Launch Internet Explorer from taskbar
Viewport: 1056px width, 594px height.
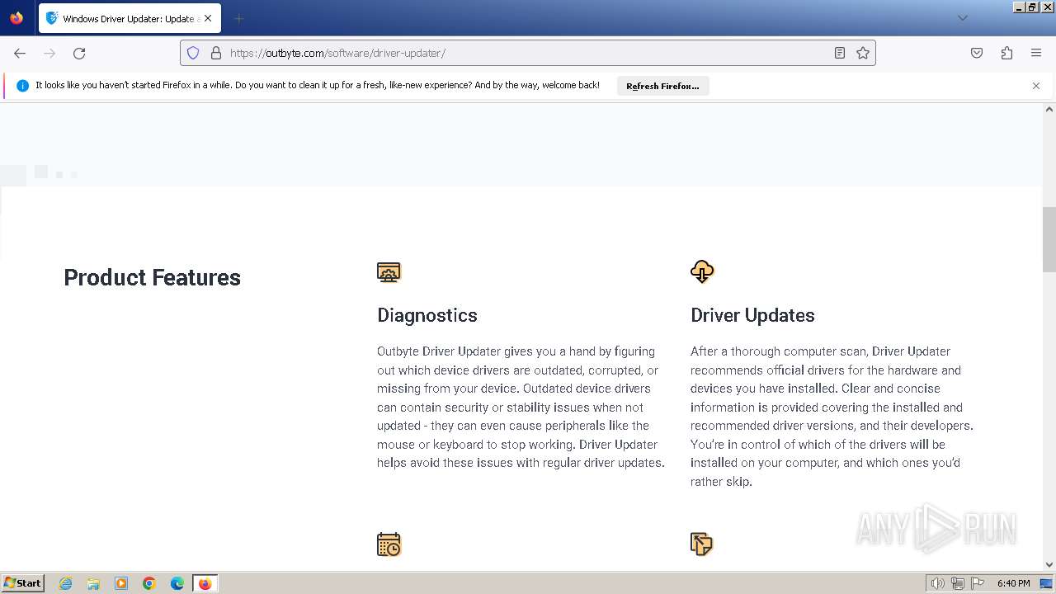[x=66, y=583]
